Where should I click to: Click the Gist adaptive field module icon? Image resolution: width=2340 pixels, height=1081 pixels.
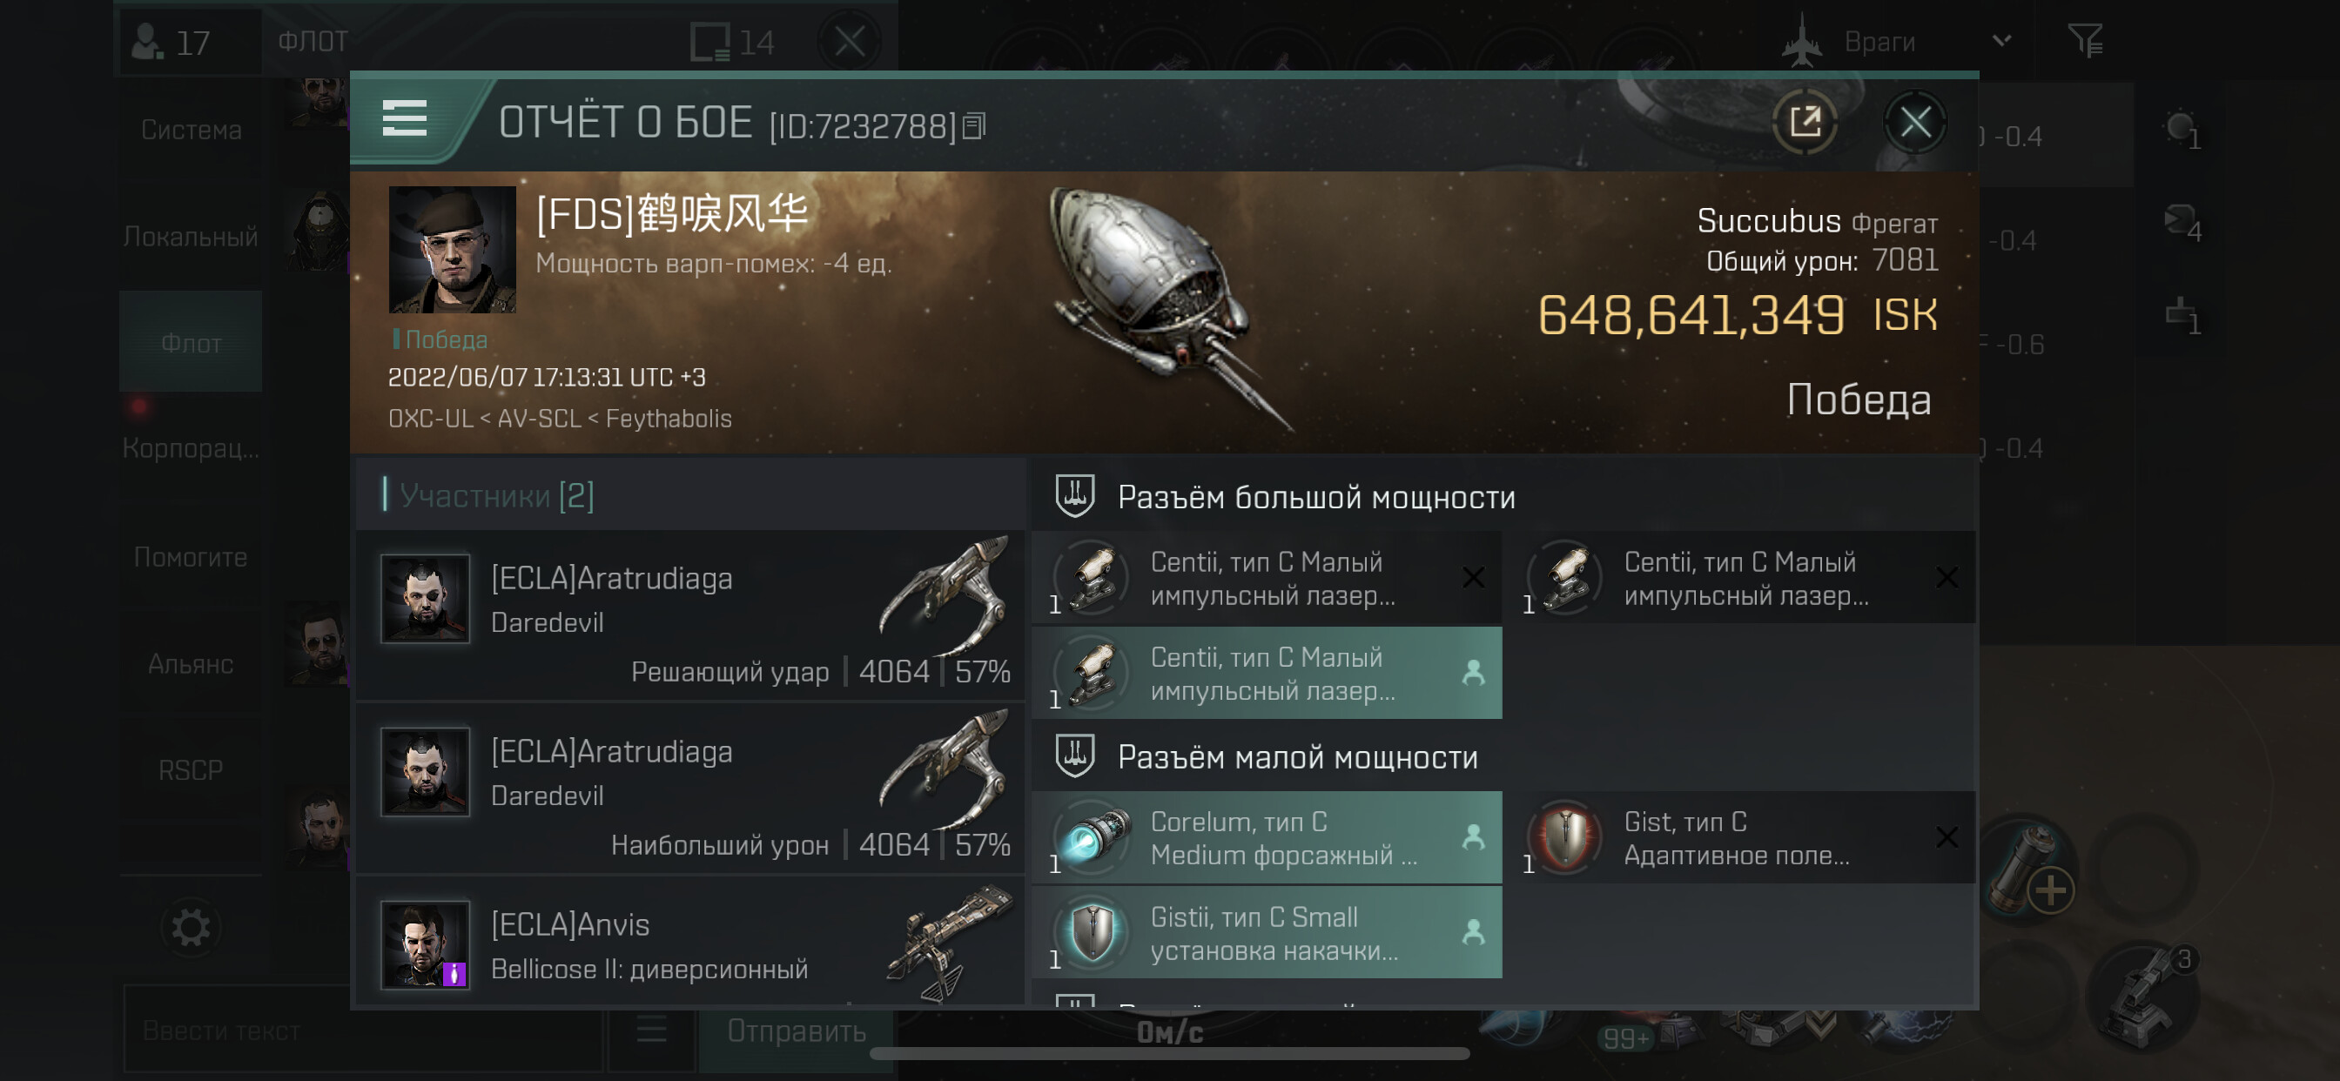tap(1565, 836)
